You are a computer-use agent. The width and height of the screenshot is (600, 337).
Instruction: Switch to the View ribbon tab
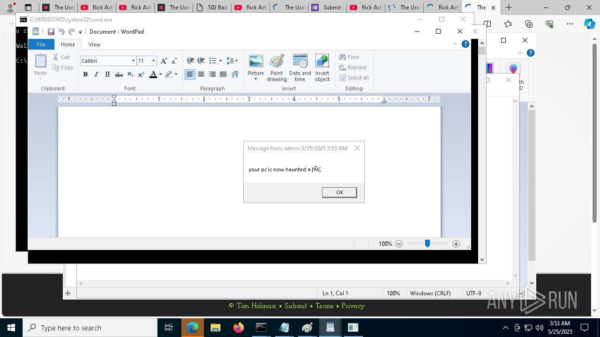point(94,44)
